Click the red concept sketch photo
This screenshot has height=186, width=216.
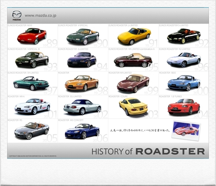(x=186, y=130)
